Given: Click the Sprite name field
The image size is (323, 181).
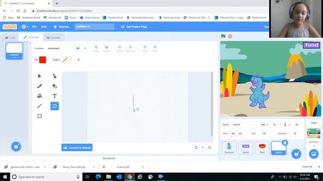Looking at the screenshot, I should (243, 125).
